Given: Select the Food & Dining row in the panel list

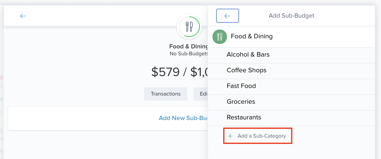Looking at the screenshot, I should click(251, 36).
